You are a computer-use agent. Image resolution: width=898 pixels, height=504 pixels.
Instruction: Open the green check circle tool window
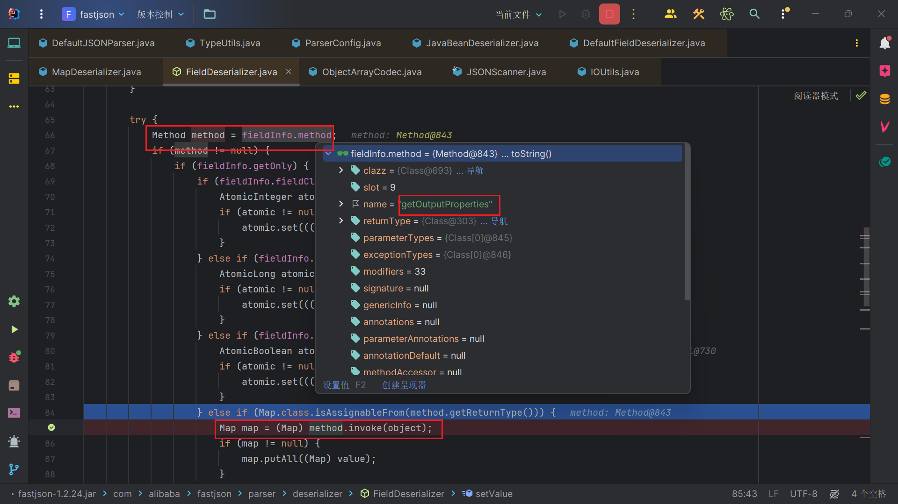pos(885,162)
